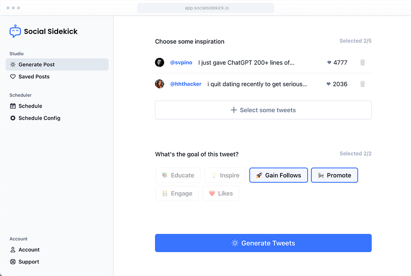
Task: Click the Social Sidekick robot logo
Action: 15,31
